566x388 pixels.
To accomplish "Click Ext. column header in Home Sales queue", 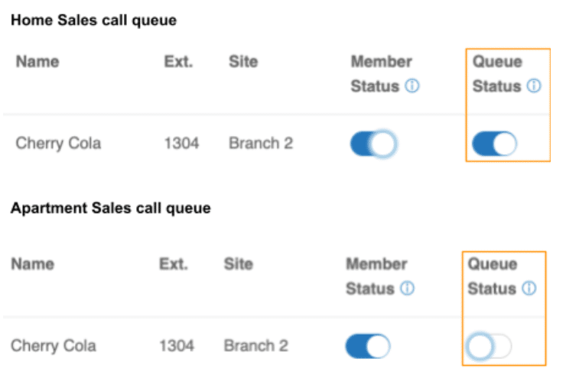I will 178,61.
